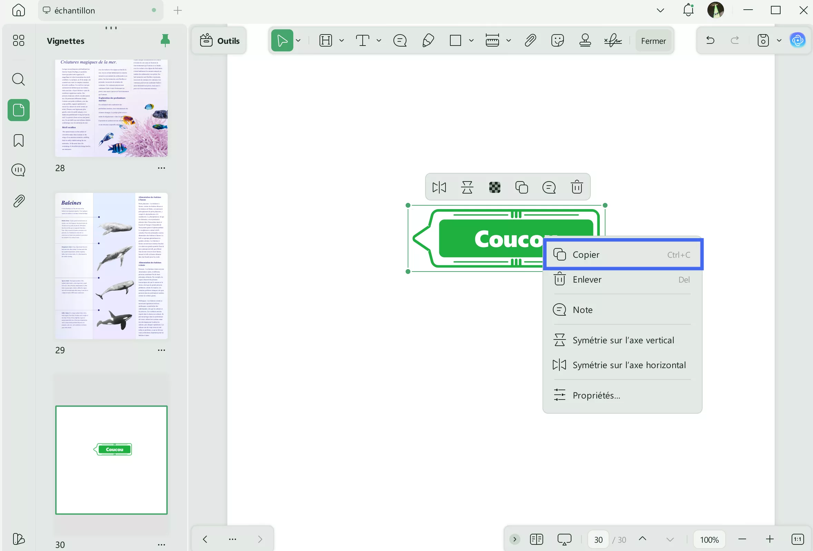This screenshot has height=551, width=813.
Task: Open the text tool dropdown arrow
Action: (379, 40)
